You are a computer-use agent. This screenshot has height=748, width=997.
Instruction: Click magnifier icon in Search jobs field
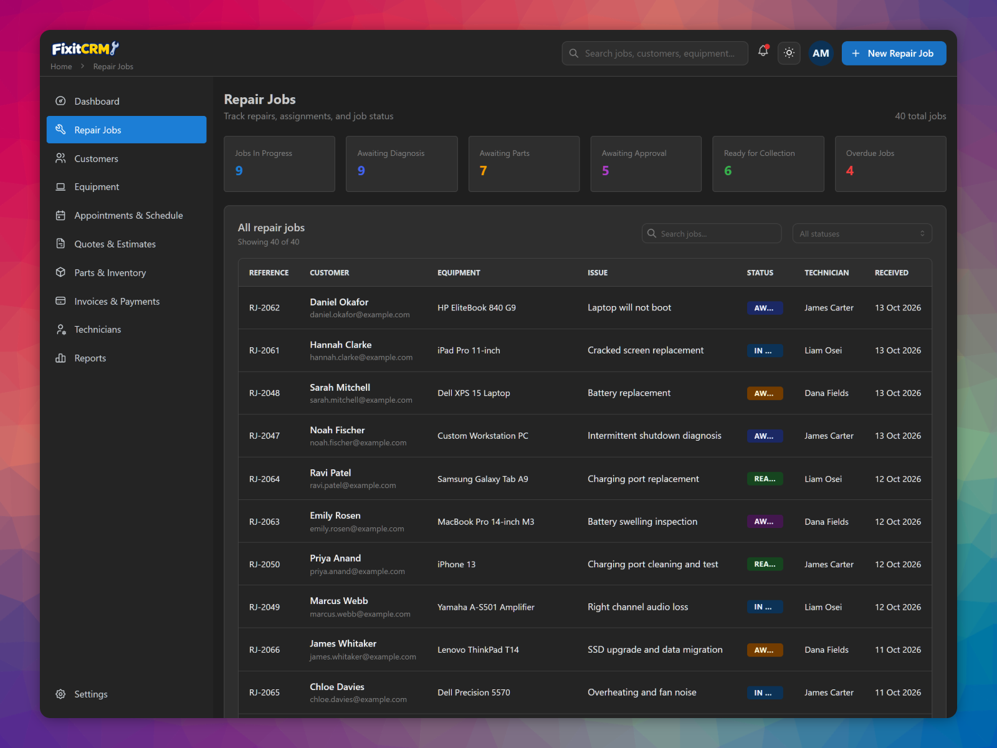pos(652,233)
